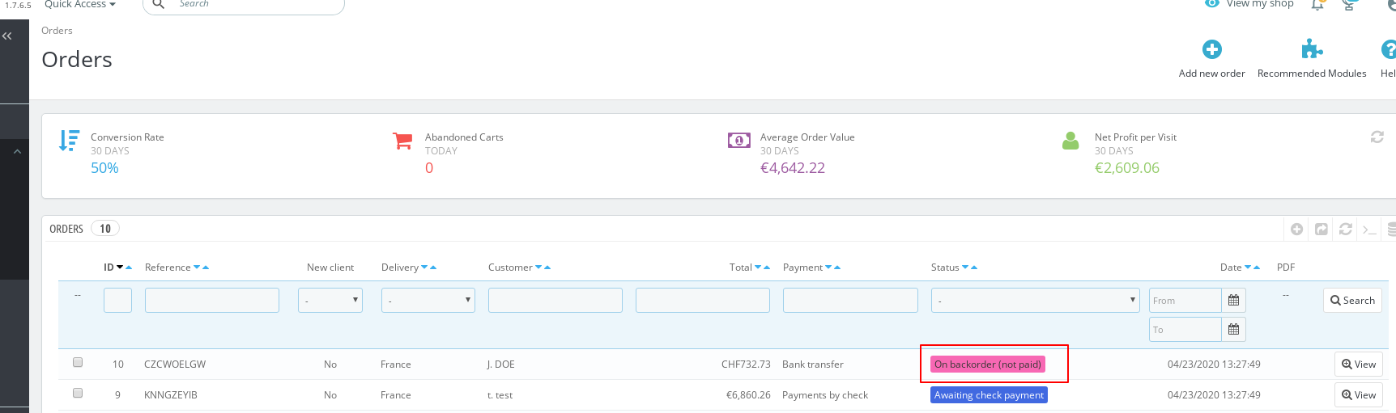
Task: Open calendar for From date
Action: pyautogui.click(x=1233, y=301)
